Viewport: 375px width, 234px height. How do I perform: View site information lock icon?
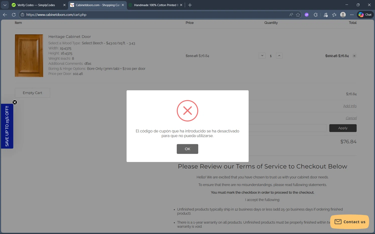(x=22, y=15)
